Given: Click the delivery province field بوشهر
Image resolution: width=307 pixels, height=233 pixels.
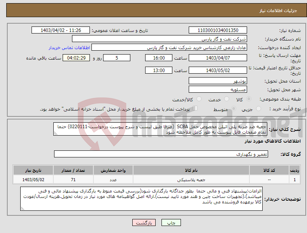Looking at the screenshot, I should point(218,81).
